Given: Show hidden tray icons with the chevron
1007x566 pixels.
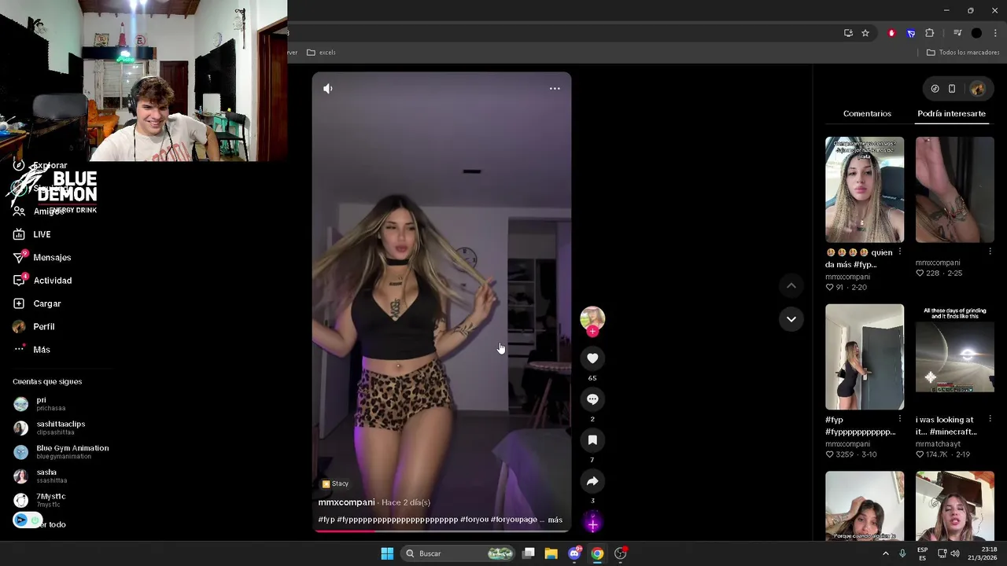Looking at the screenshot, I should pyautogui.click(x=885, y=553).
